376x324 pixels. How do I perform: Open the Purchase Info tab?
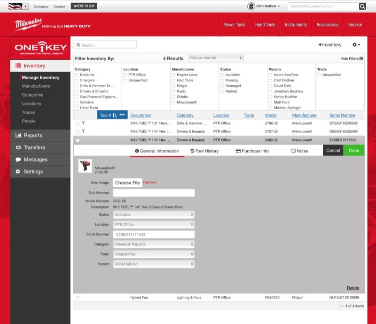click(x=252, y=151)
